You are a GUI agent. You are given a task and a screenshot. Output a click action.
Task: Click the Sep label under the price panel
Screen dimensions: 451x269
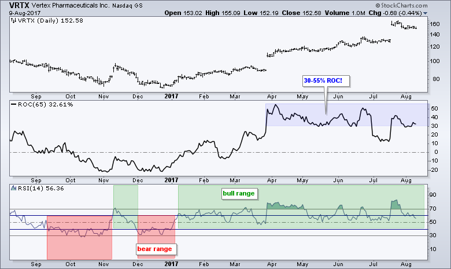[x=36, y=96]
